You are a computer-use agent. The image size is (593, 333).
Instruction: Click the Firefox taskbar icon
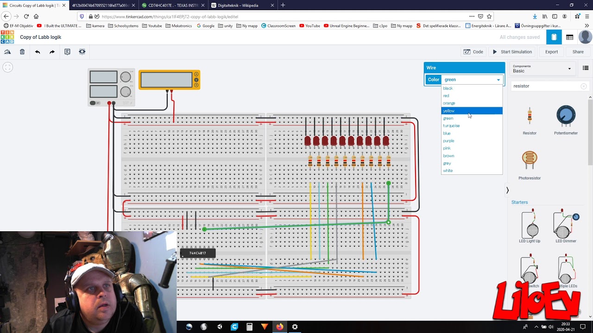tap(280, 327)
